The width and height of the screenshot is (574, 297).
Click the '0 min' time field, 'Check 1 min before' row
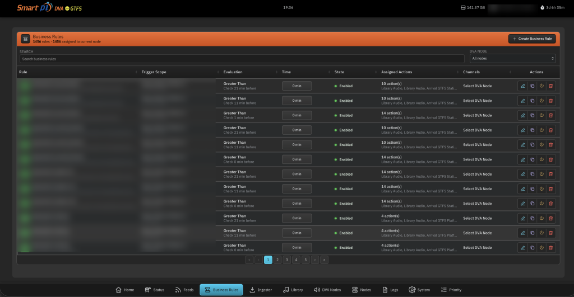click(297, 115)
